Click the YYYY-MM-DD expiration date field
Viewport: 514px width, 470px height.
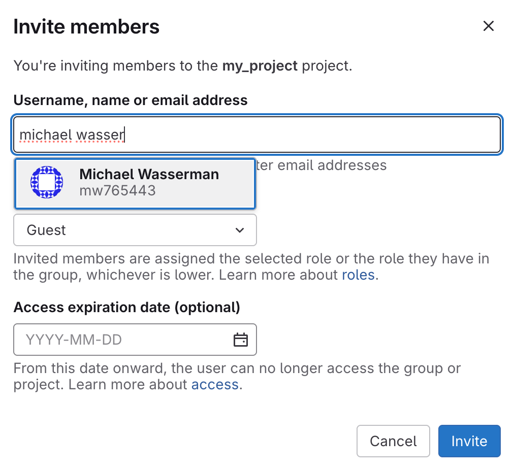[122, 340]
